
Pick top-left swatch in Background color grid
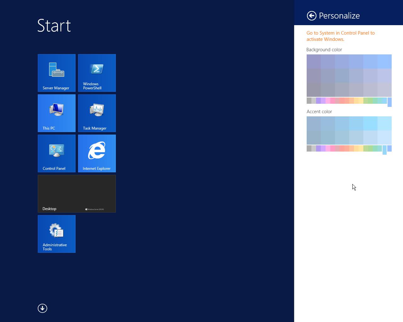(x=314, y=61)
